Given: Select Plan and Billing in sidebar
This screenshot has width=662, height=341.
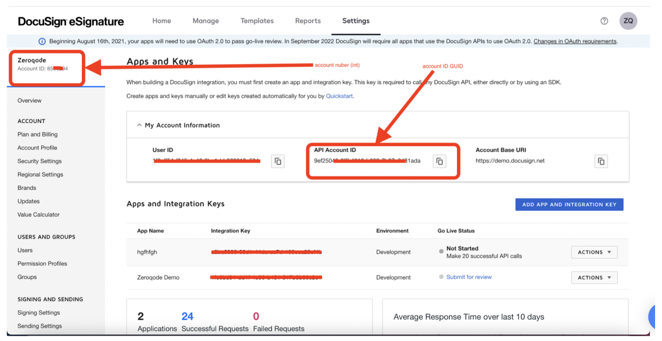Looking at the screenshot, I should (x=38, y=135).
